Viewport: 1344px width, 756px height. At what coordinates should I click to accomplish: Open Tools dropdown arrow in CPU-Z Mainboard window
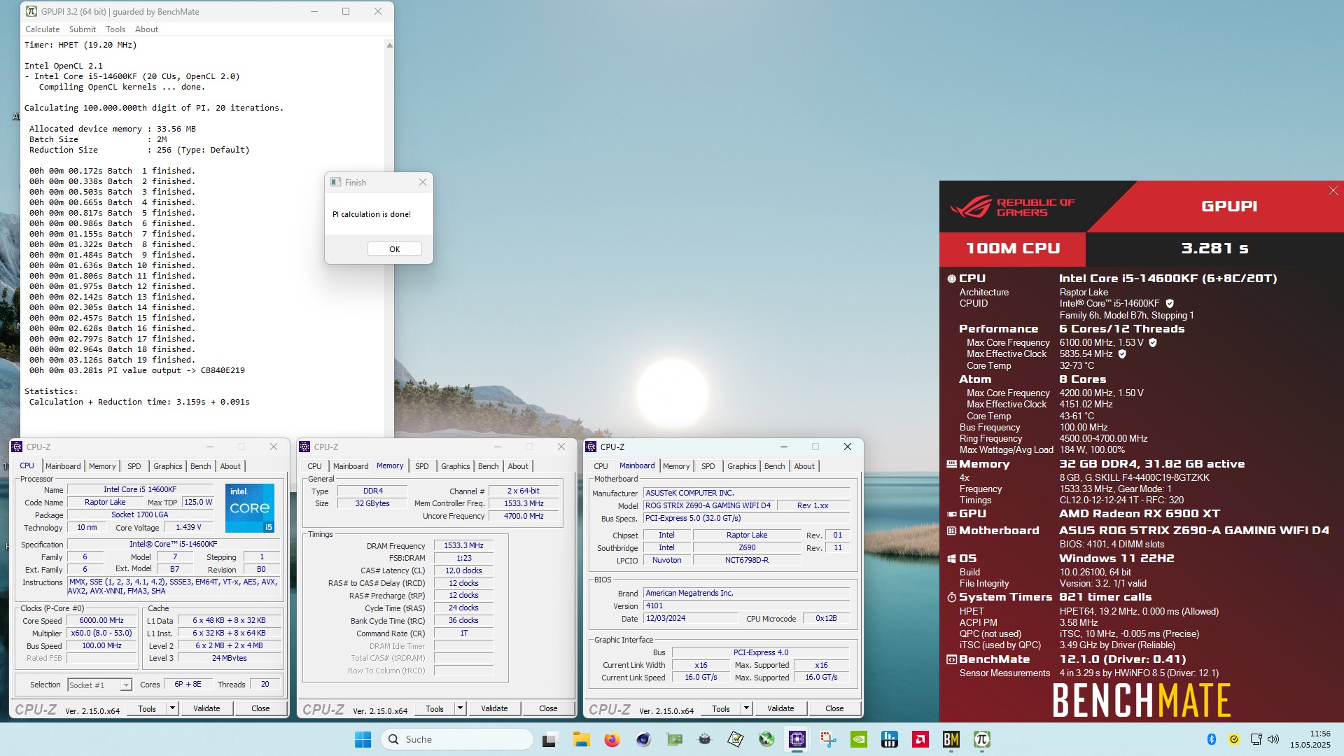[x=746, y=708]
